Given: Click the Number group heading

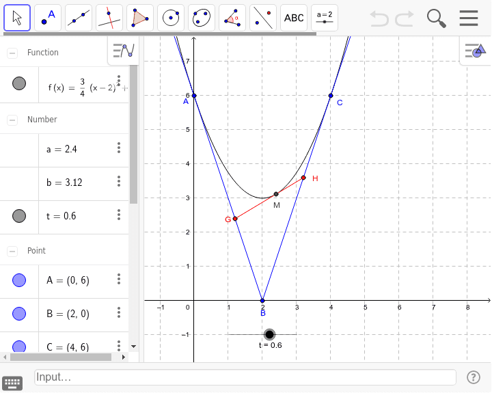Looking at the screenshot, I should tap(42, 120).
